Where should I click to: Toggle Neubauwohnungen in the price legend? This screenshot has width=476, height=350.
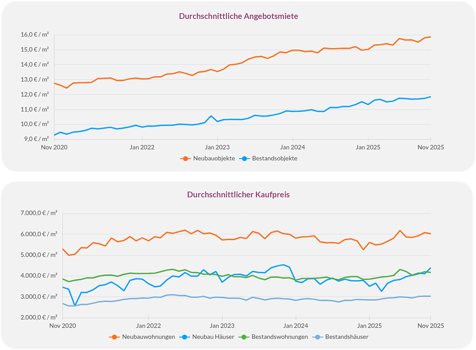point(142,337)
